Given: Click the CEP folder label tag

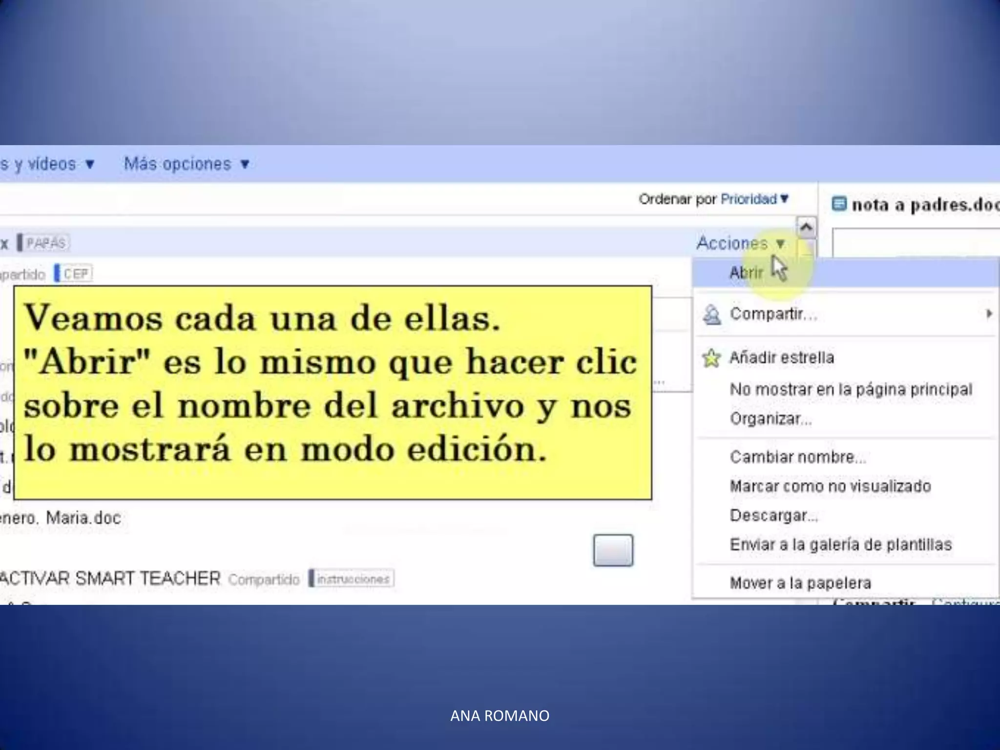Looking at the screenshot, I should [75, 273].
